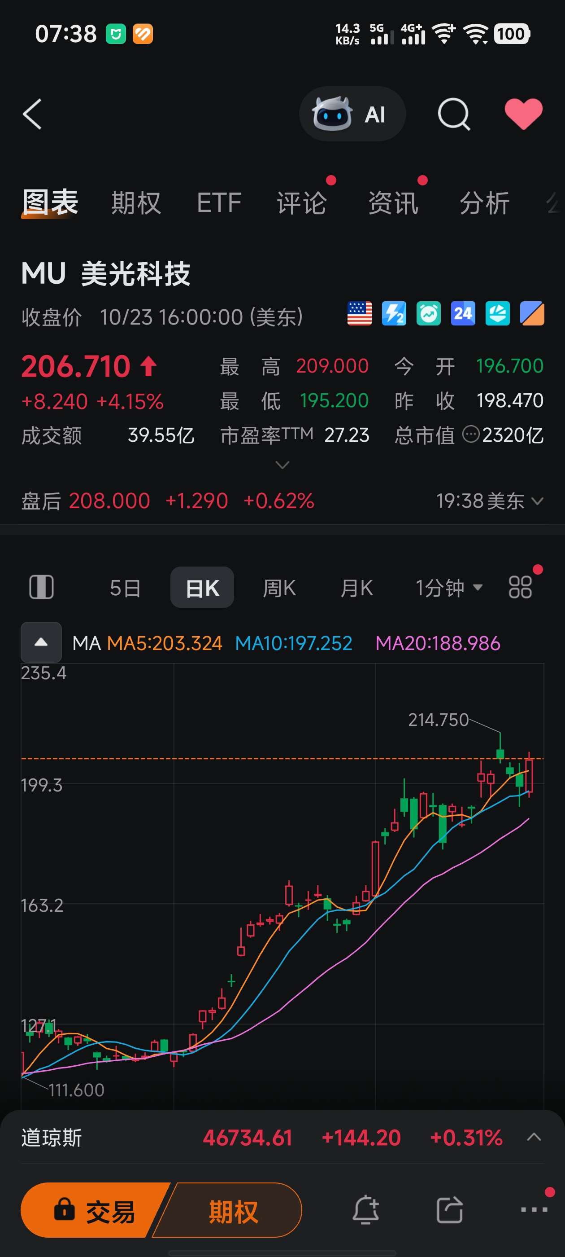Open the 资讯 tab
The image size is (565, 1257).
(393, 202)
